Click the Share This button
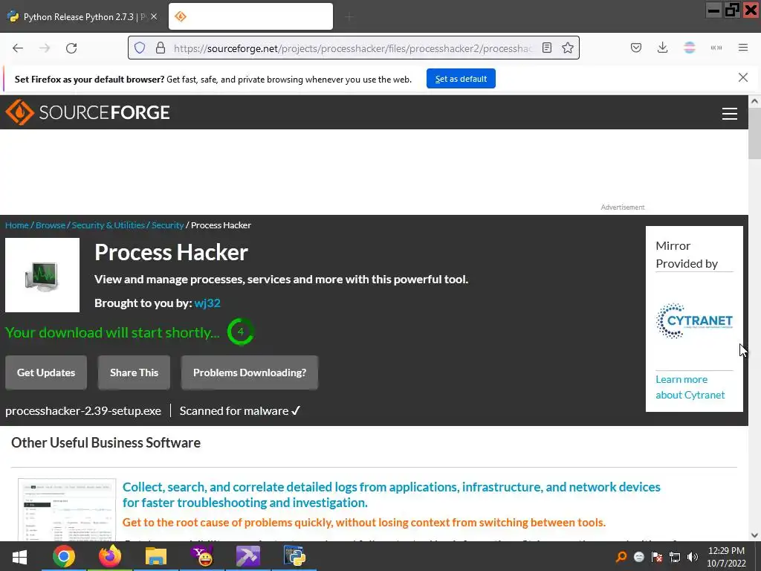Viewport: 761px width, 571px height. [x=134, y=372]
